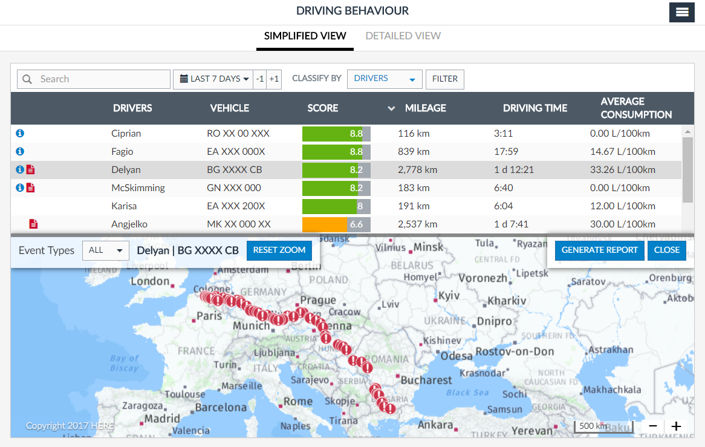Click the info icon beside Fagio
This screenshot has width=705, height=447.
click(20, 151)
